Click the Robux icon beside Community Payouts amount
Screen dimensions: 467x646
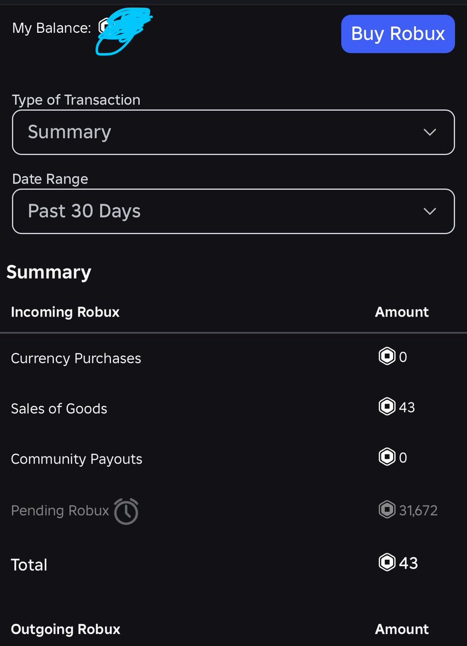tap(387, 458)
